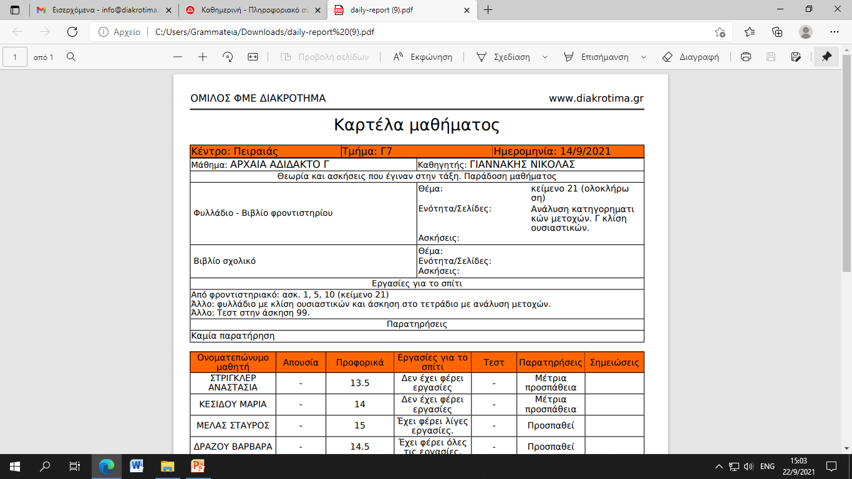Open the search tool in the PDF viewer
This screenshot has height=479, width=852.
coord(72,56)
